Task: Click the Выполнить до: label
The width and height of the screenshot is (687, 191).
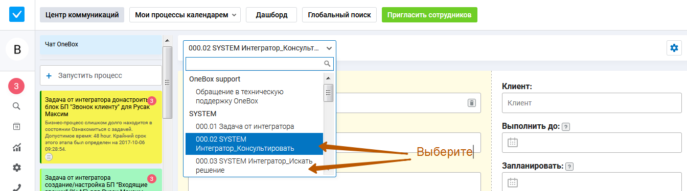Action: pyautogui.click(x=531, y=126)
